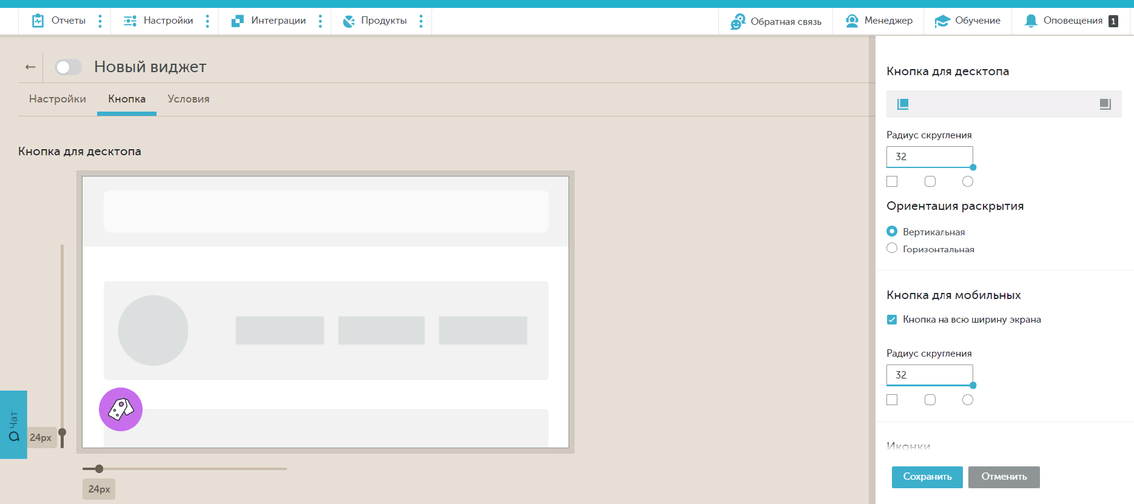Screen dimensions: 1134x504
Task: Click the Отменить button
Action: (x=1004, y=477)
